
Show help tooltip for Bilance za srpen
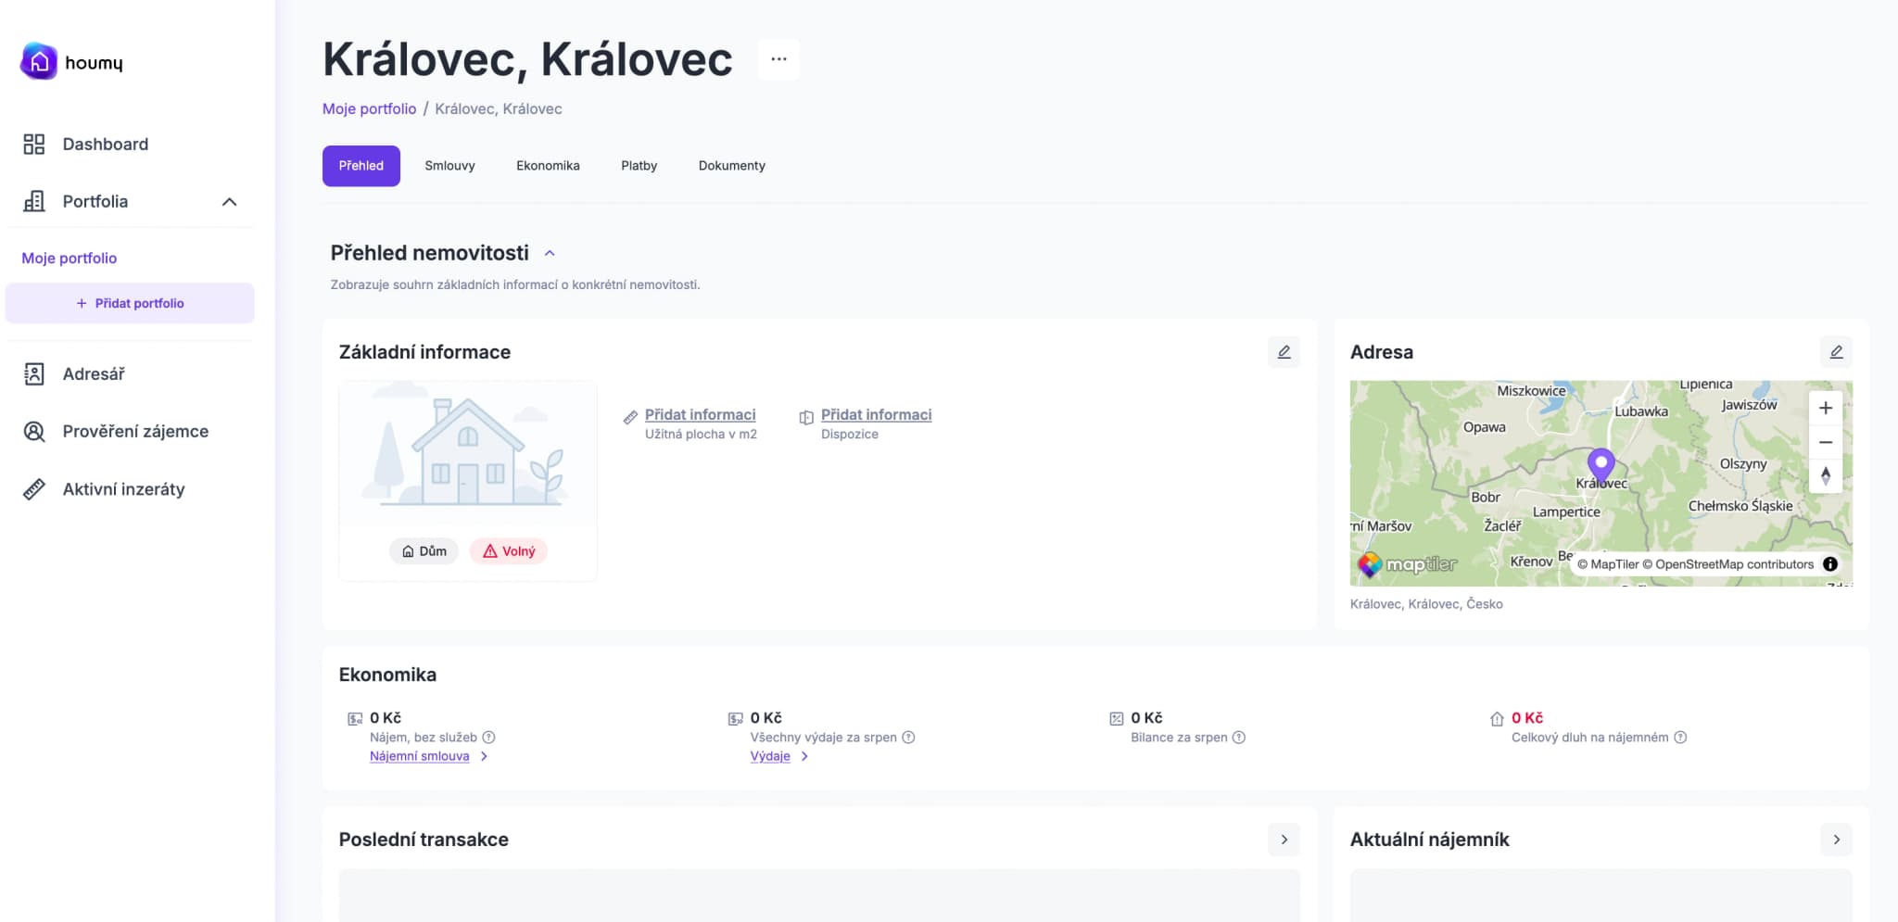[x=1239, y=738]
